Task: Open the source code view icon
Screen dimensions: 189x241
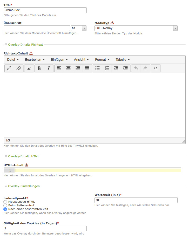Action: coord(156,68)
